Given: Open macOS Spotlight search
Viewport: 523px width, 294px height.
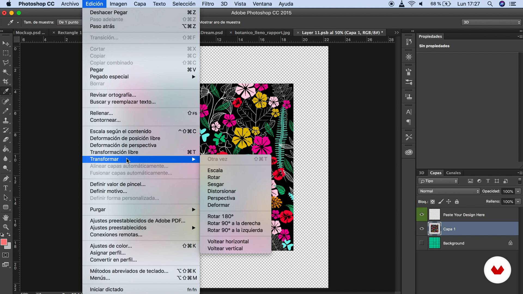Looking at the screenshot, I should 490,4.
